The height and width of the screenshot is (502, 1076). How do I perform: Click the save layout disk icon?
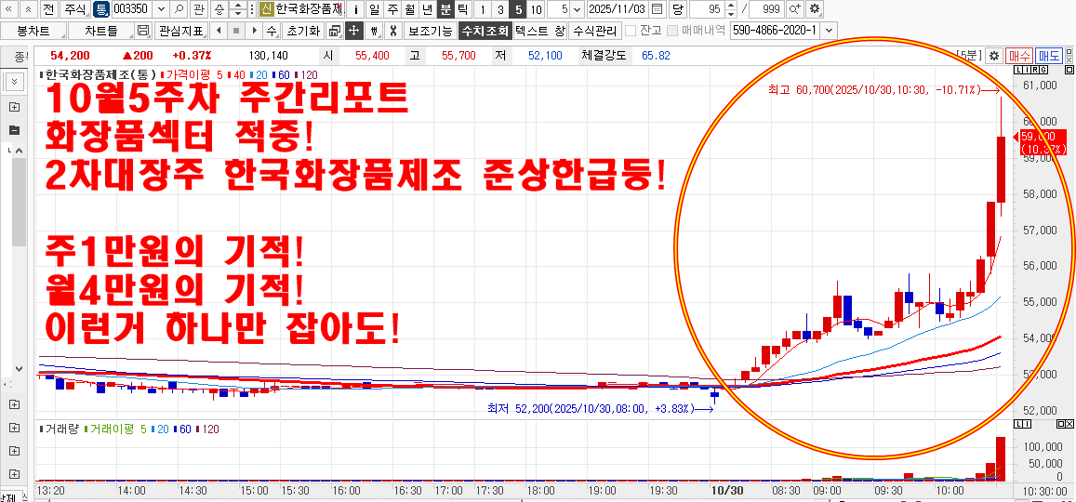143,30
